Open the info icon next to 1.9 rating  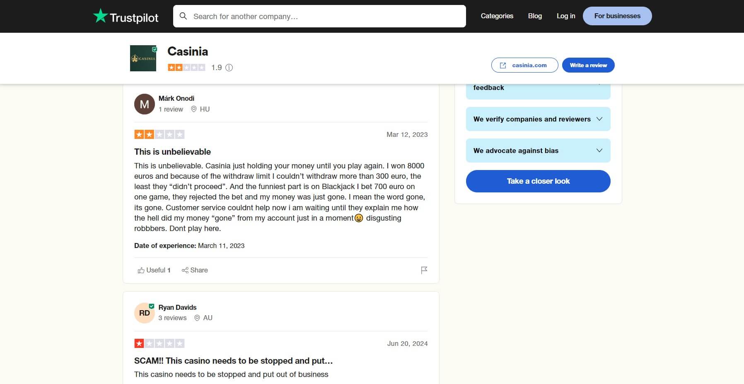(229, 67)
